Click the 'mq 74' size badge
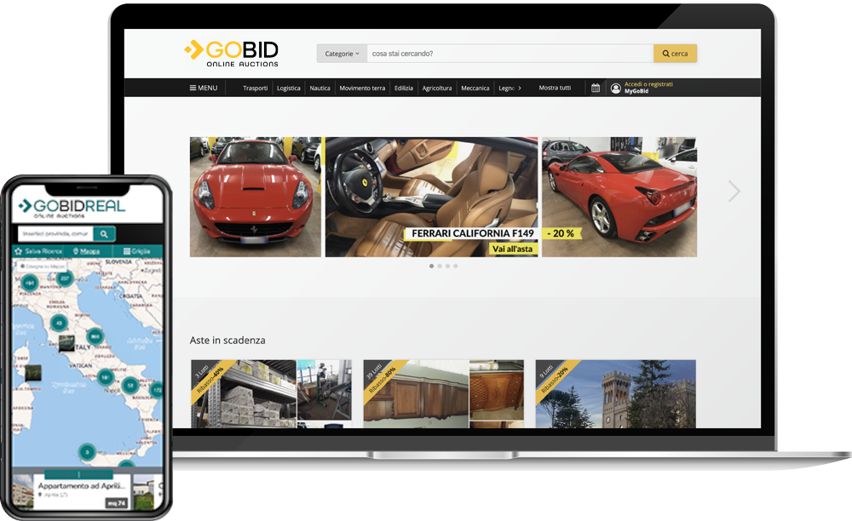 [116, 503]
